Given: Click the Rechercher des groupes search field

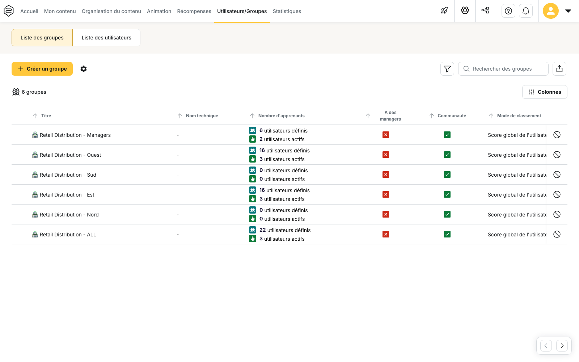Looking at the screenshot, I should [503, 69].
